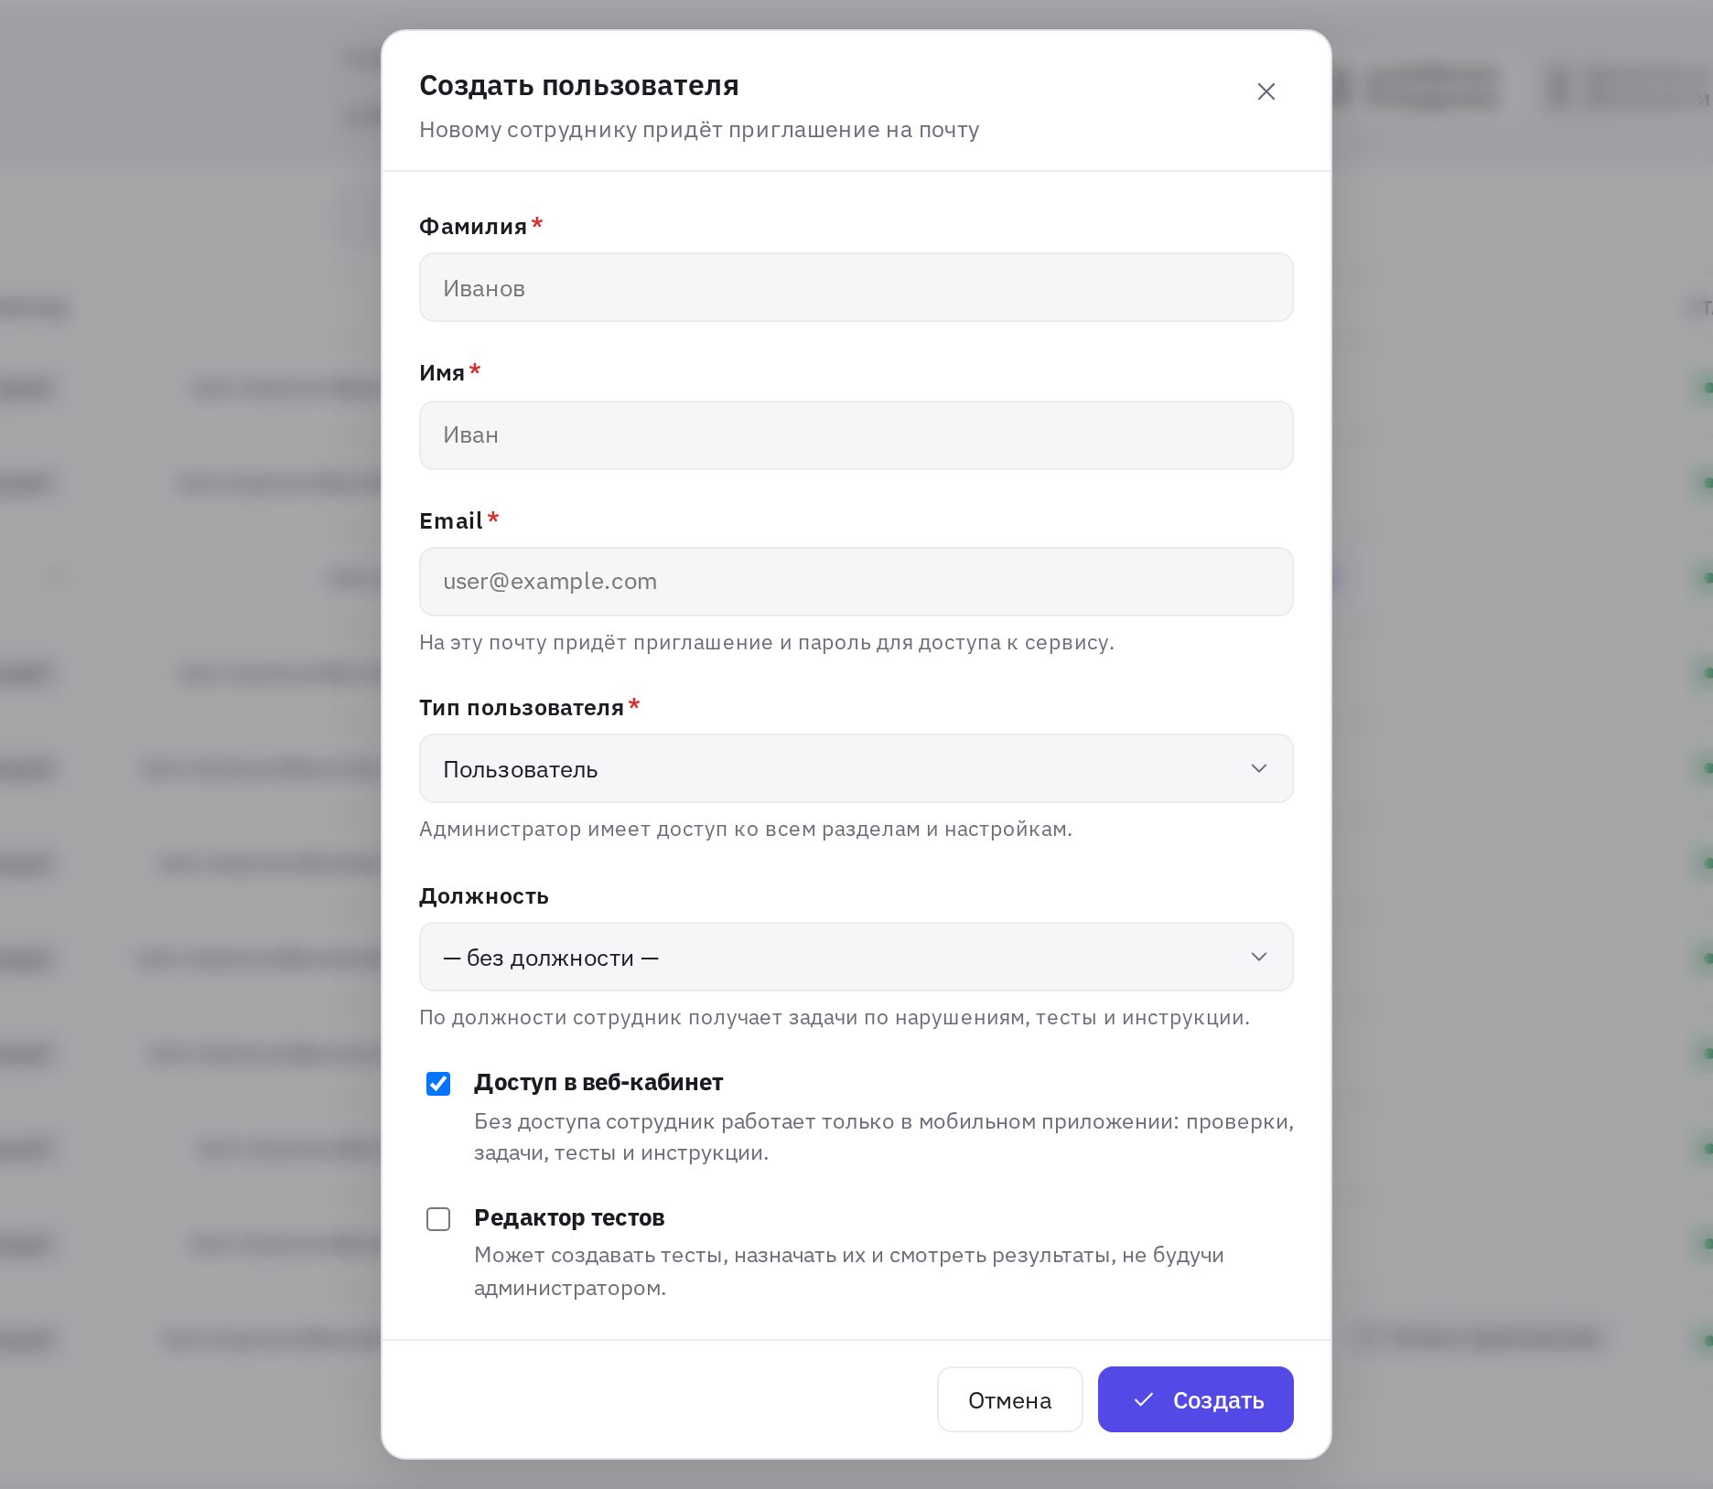
Task: Click the Email field label
Action: pyautogui.click(x=450, y=520)
